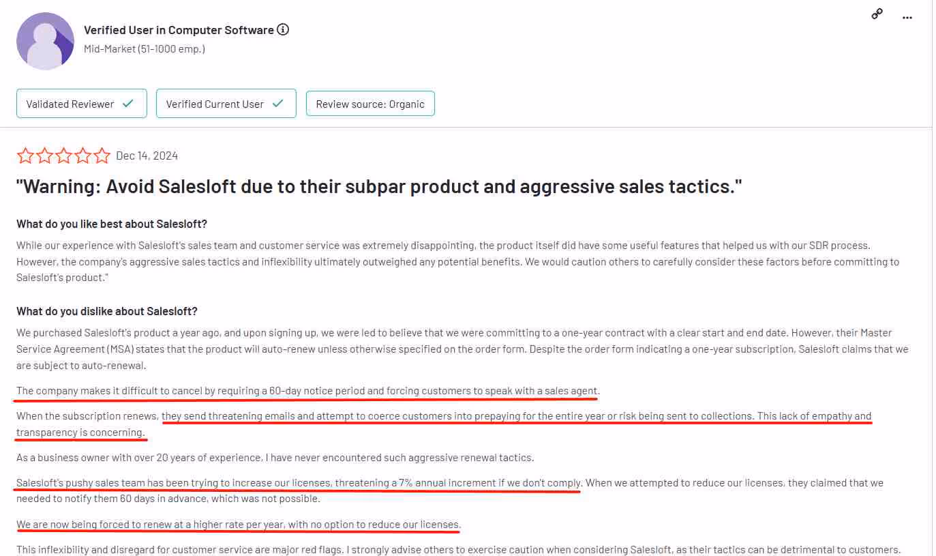Viewport: 936px width, 556px height.
Task: Click the checkmark on the Validated Reviewer badge
Action: pyautogui.click(x=127, y=103)
